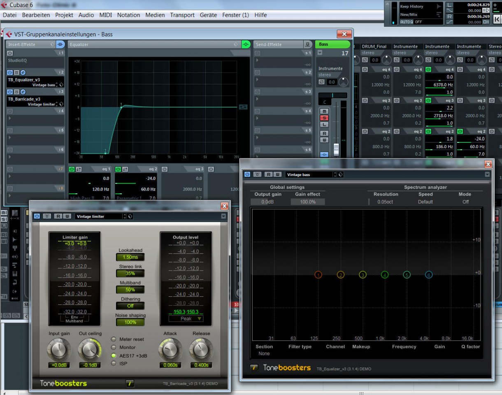The height and width of the screenshot is (395, 502).
Task: Adjust the Bass channel volume fader
Action: click(x=336, y=149)
